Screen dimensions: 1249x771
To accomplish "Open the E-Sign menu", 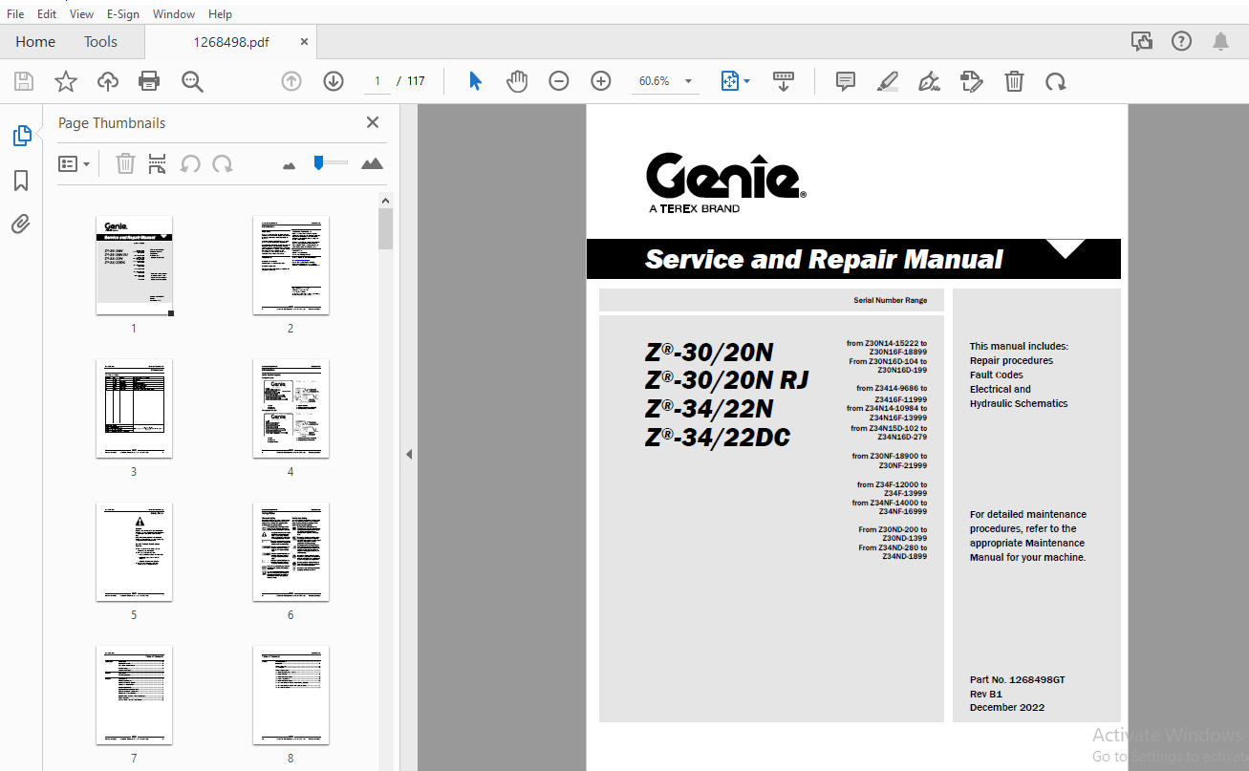I will (123, 14).
